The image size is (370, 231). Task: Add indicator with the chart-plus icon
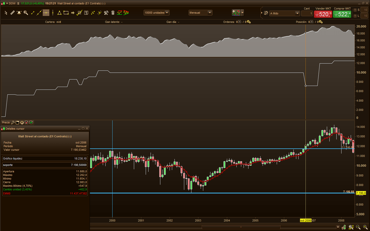236,13
